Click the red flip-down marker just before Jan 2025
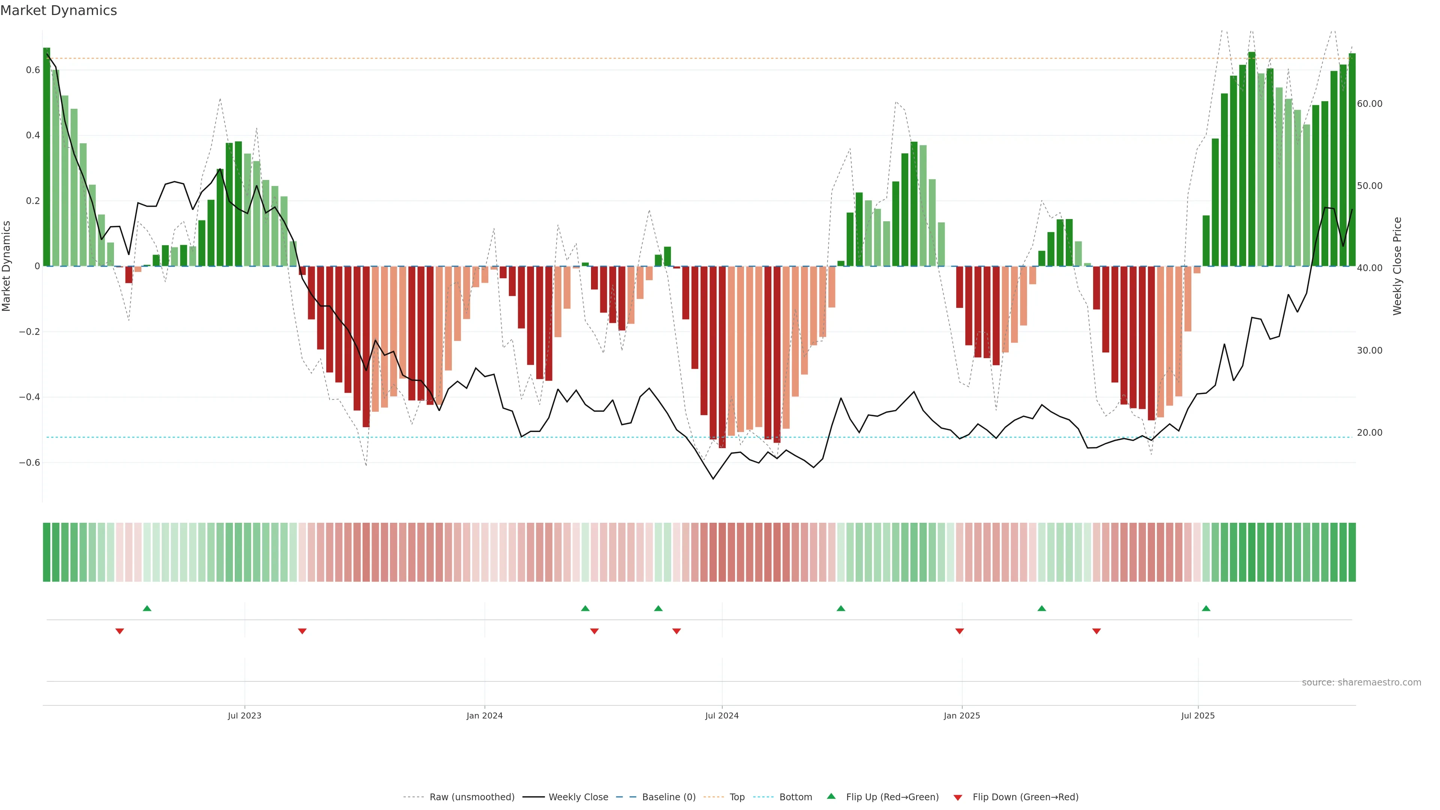 (x=959, y=631)
